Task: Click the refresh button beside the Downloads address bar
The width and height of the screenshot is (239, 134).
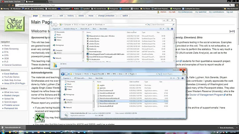Action: click(x=149, y=25)
